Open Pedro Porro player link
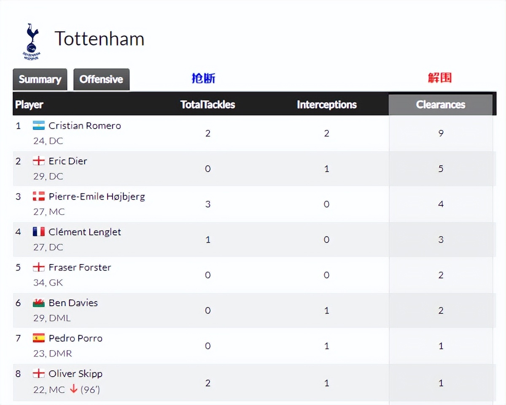 (x=75, y=338)
